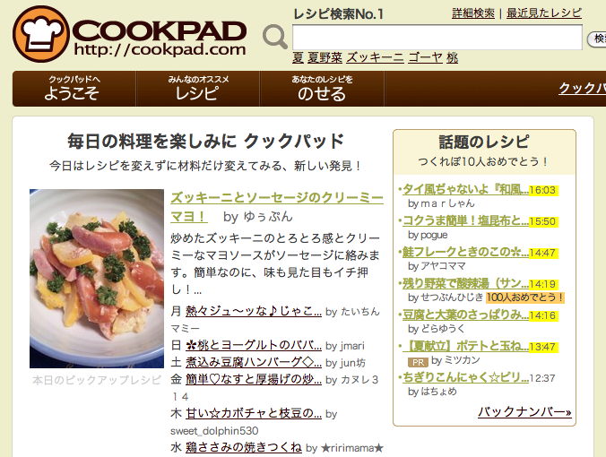
Task: Open the 16:03 タイ風ぢゃないよ recipe
Action: tap(465, 189)
